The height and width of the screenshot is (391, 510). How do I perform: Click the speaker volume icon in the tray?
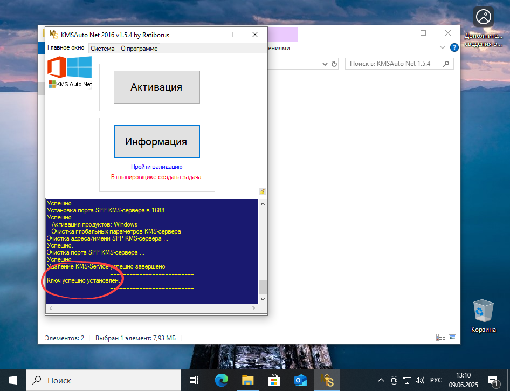[420, 380]
